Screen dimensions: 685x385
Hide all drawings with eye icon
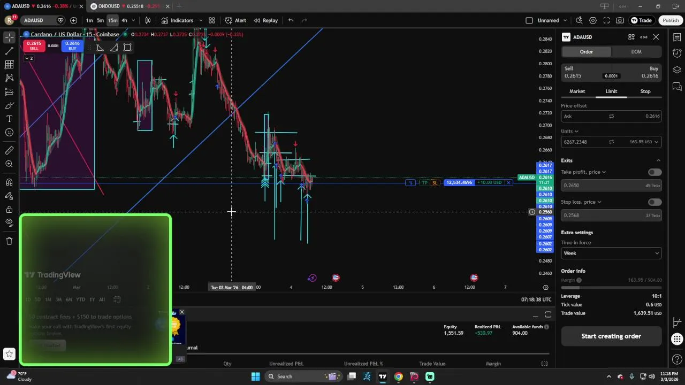point(9,222)
